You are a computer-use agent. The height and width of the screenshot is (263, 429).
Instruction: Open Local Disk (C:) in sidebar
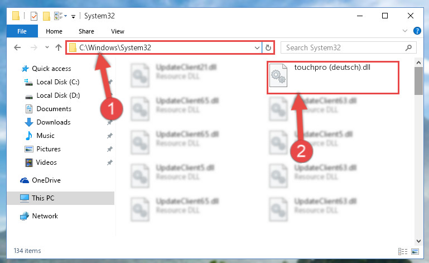(x=57, y=82)
